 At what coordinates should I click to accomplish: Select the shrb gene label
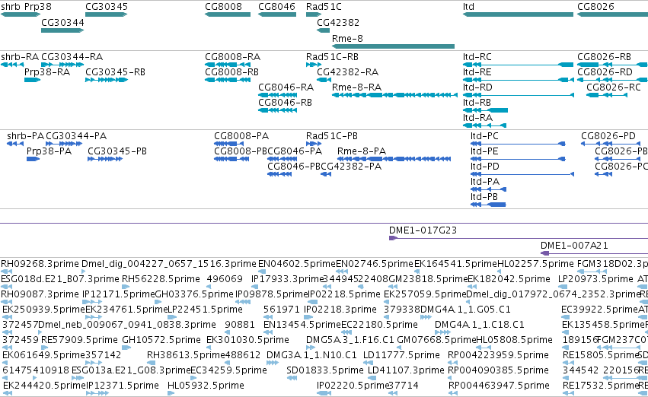11,7
